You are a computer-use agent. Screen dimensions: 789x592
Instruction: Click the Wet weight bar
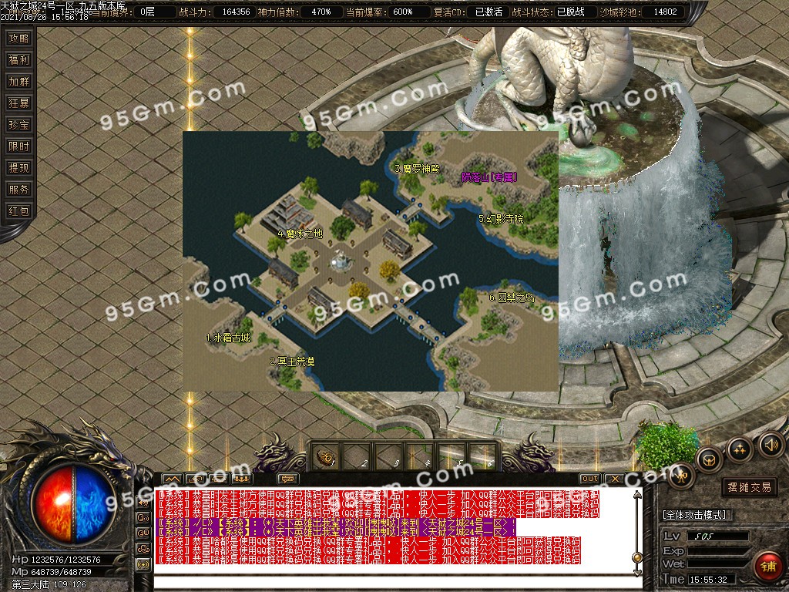(x=718, y=563)
